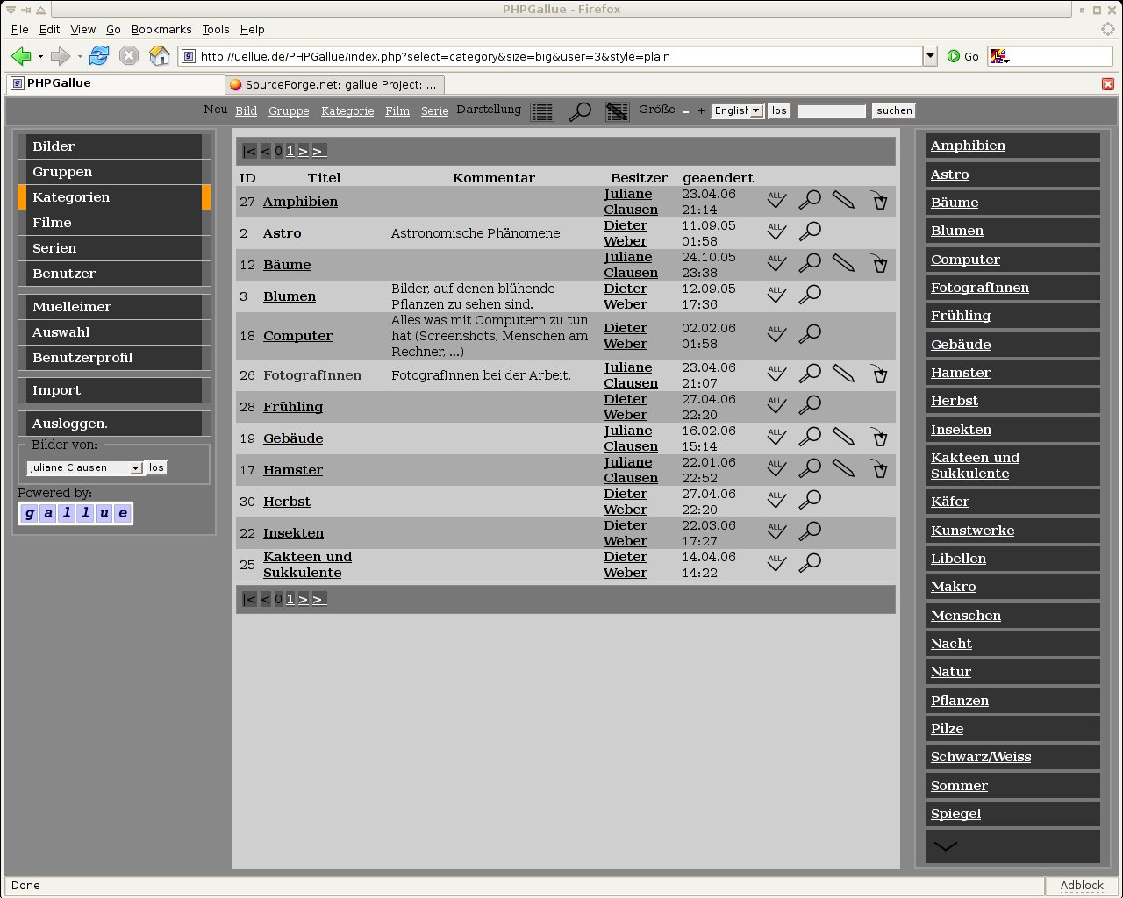Decrease image size with the minus button

tap(686, 111)
